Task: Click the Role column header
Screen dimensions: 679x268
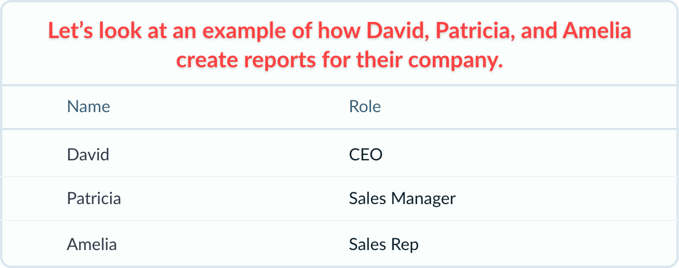Action: pyautogui.click(x=365, y=107)
